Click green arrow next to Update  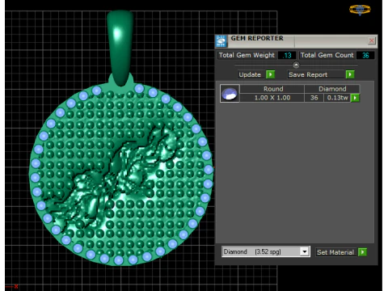(270, 74)
